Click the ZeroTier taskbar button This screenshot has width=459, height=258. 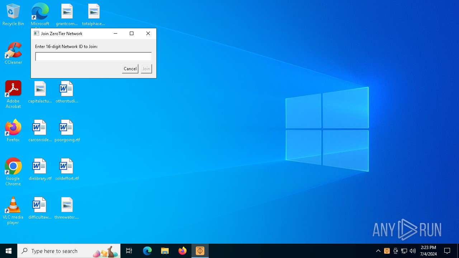click(200, 251)
